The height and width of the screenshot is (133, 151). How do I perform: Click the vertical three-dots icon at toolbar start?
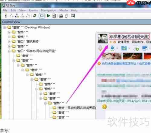tap(6, 16)
